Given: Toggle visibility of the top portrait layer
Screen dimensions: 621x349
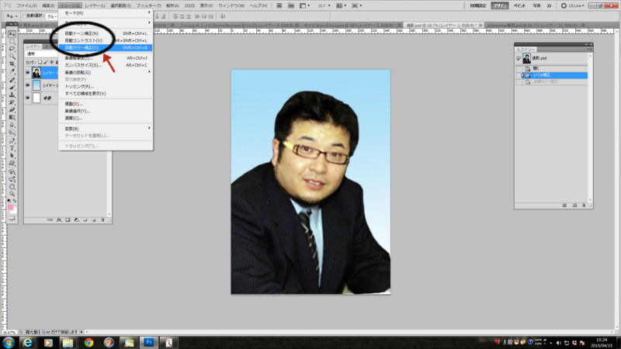Looking at the screenshot, I should (28, 73).
